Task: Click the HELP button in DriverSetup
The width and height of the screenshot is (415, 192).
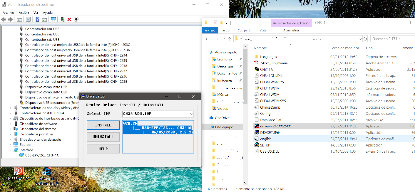Action: [103, 149]
